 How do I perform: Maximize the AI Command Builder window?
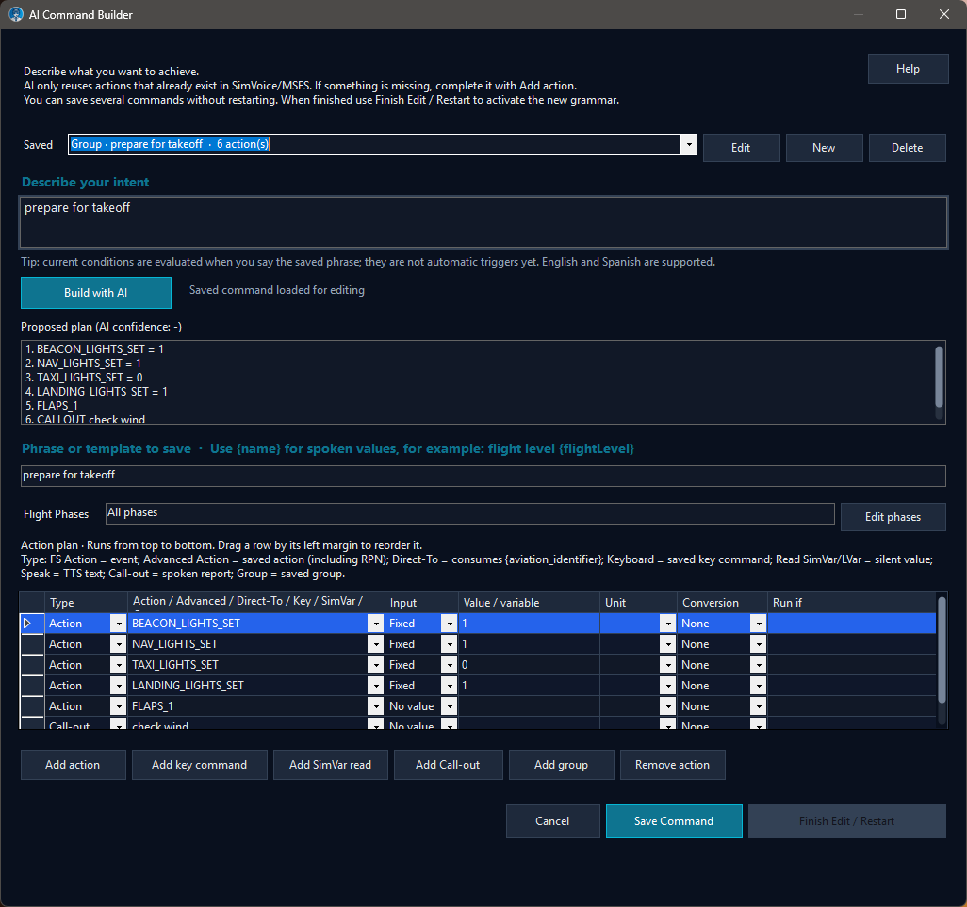[x=901, y=14]
